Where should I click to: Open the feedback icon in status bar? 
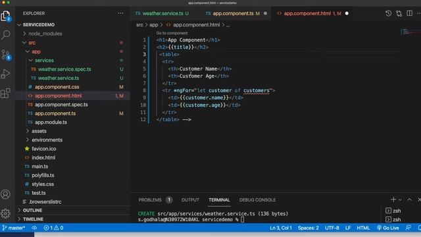tap(408, 228)
